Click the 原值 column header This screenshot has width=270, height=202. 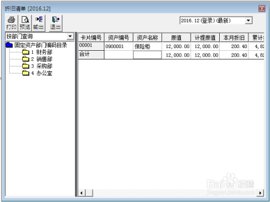[177, 38]
